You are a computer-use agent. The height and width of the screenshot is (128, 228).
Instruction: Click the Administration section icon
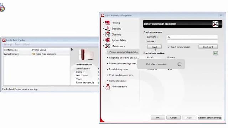[108, 86]
